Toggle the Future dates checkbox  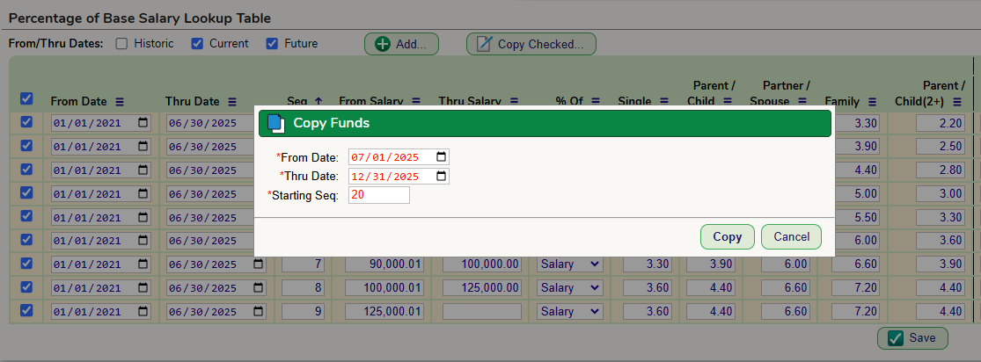click(272, 44)
